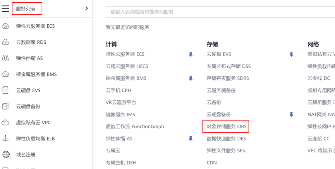Click the RDS database sidebar icon
The width and height of the screenshot is (335, 169).
click(5, 42)
